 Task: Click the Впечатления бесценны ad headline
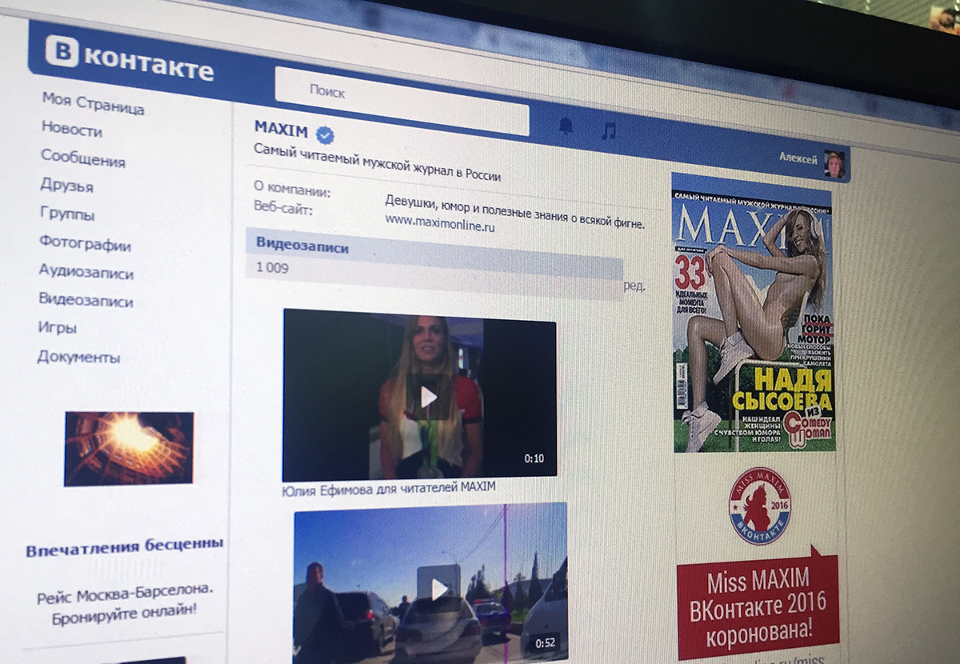point(125,548)
